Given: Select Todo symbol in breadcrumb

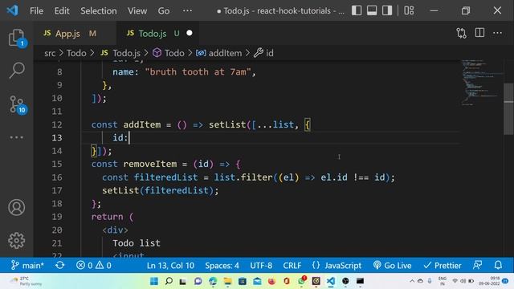Looking at the screenshot, I should 174,53.
